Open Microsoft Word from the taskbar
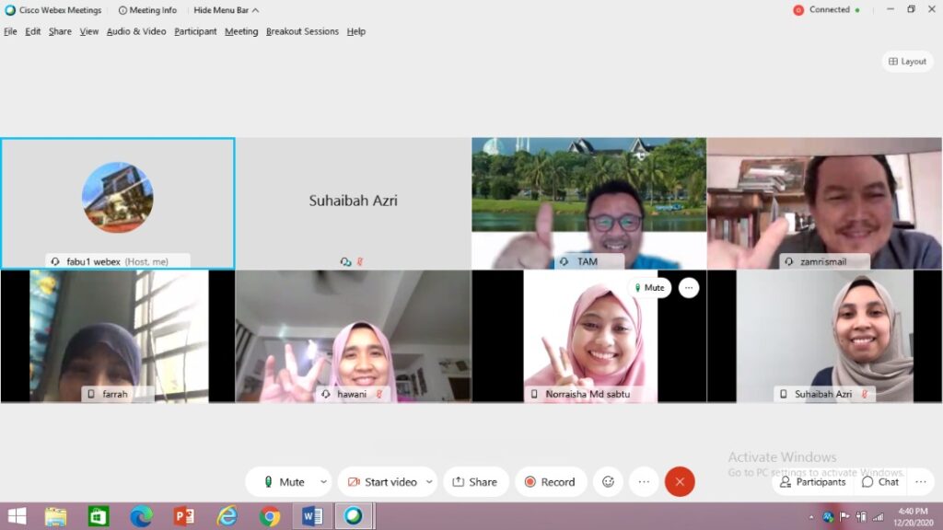Viewport: 943px width, 530px height. (311, 516)
